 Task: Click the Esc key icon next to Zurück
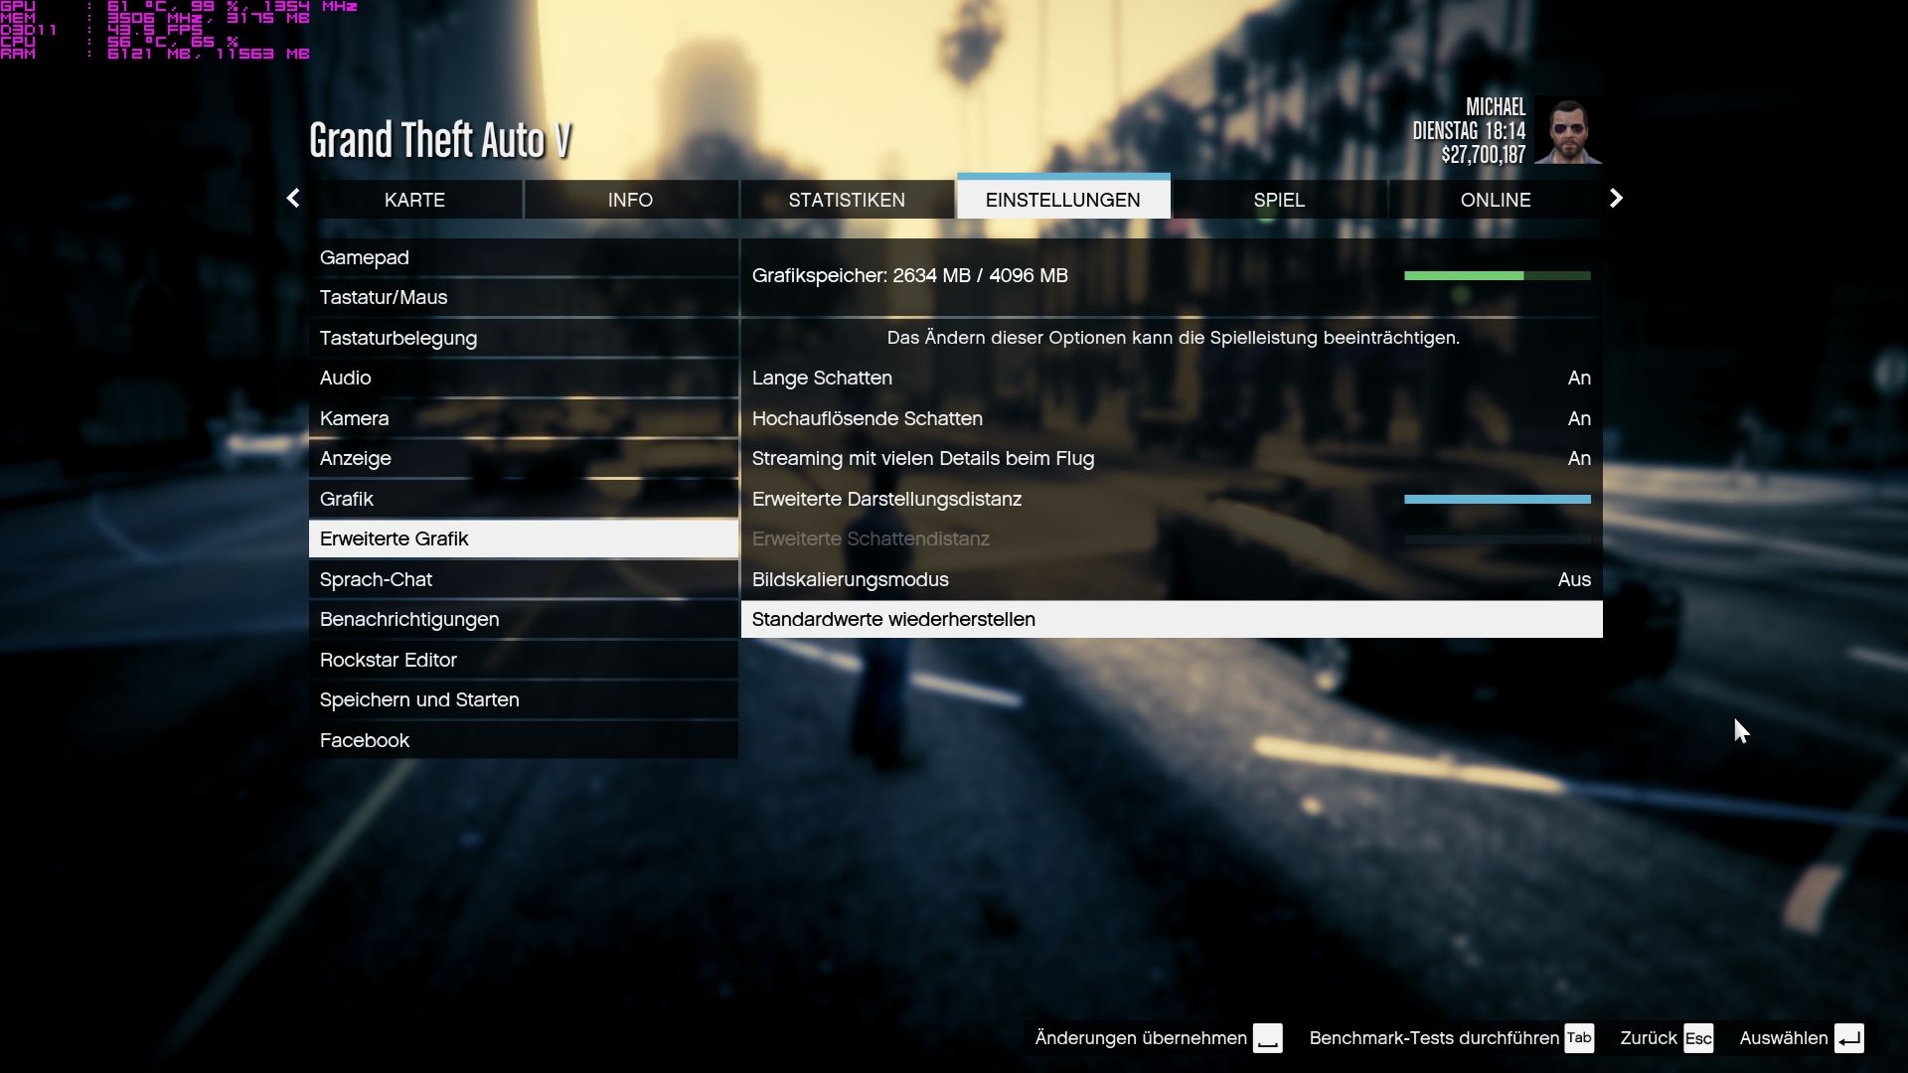(x=1698, y=1038)
